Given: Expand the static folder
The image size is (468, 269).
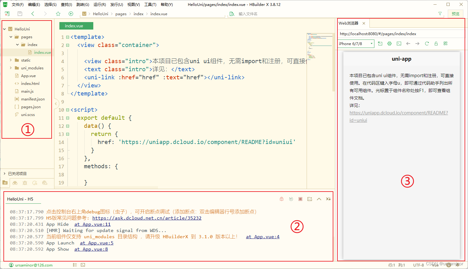Looking at the screenshot, I should coord(11,60).
